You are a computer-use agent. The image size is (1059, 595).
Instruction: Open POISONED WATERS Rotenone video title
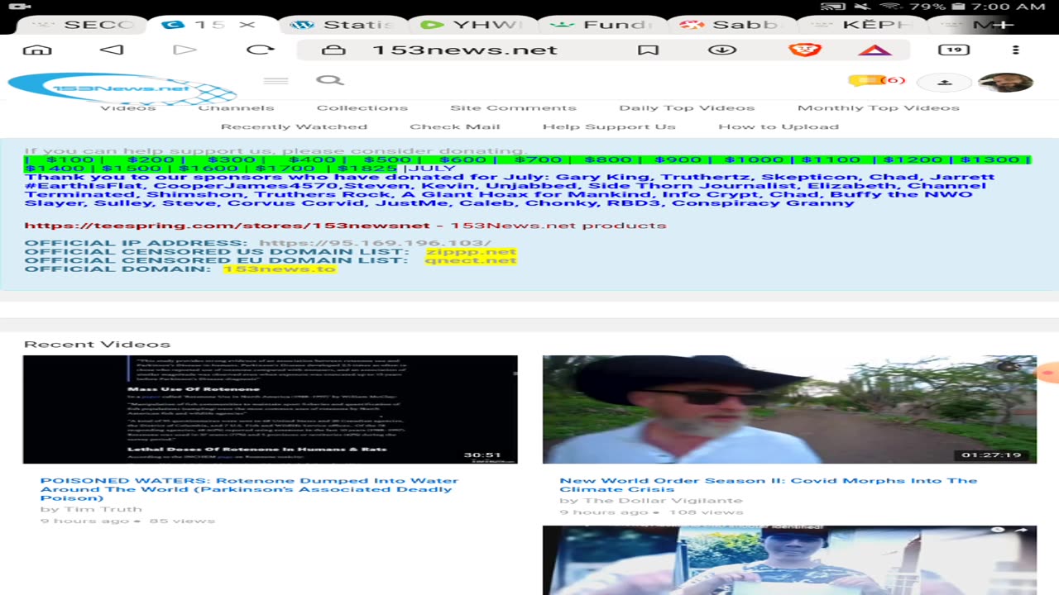249,489
